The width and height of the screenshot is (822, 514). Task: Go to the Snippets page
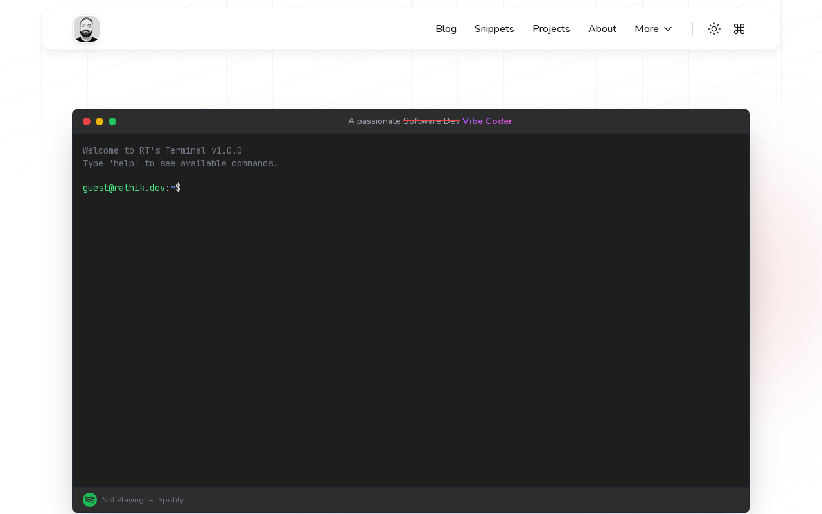tap(494, 29)
